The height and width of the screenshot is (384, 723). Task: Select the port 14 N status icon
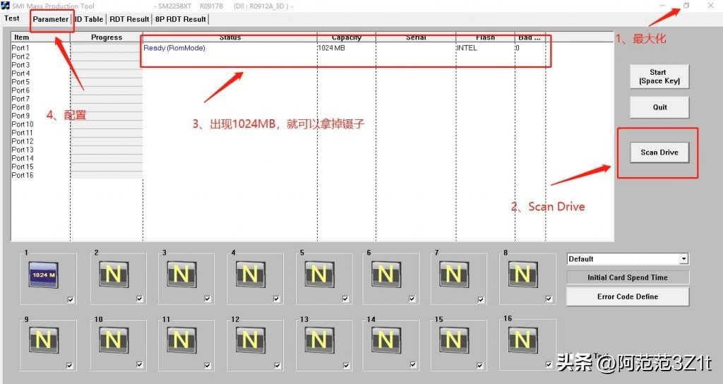pyautogui.click(x=386, y=340)
